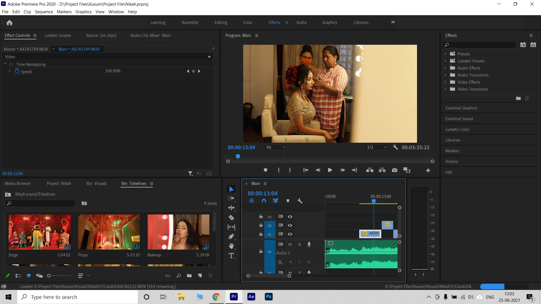Switch to the Lumetri Scopes tab
541x304 pixels.
[57, 35]
